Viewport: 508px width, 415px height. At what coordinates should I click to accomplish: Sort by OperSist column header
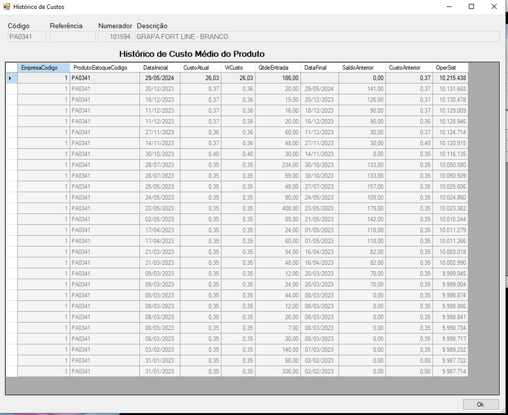click(451, 68)
